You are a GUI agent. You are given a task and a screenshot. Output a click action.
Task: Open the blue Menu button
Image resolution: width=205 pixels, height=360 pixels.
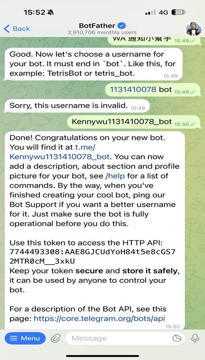pos(25,338)
